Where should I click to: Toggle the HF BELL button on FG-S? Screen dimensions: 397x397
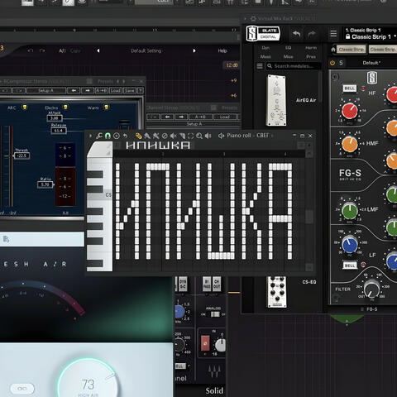[349, 88]
